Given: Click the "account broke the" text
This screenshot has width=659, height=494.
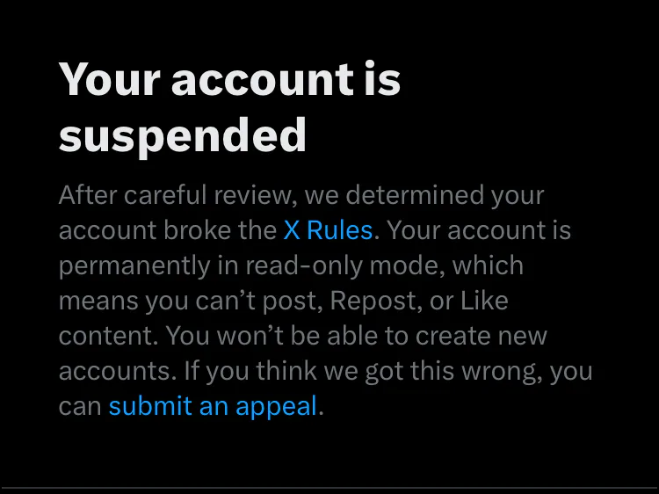Looking at the screenshot, I should [168, 230].
